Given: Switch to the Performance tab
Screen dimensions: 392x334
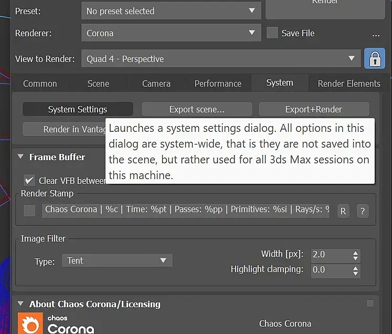Looking at the screenshot, I should click(218, 83).
